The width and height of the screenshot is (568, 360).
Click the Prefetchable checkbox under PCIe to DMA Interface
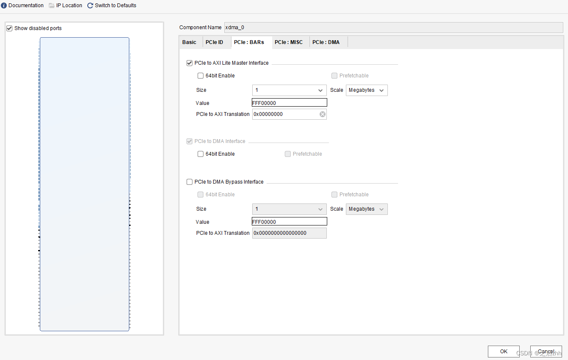coord(288,154)
